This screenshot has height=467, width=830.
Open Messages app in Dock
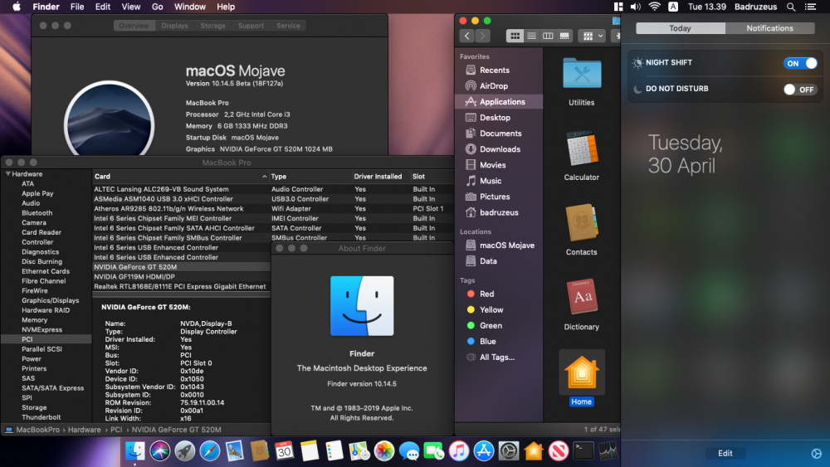[x=408, y=450]
